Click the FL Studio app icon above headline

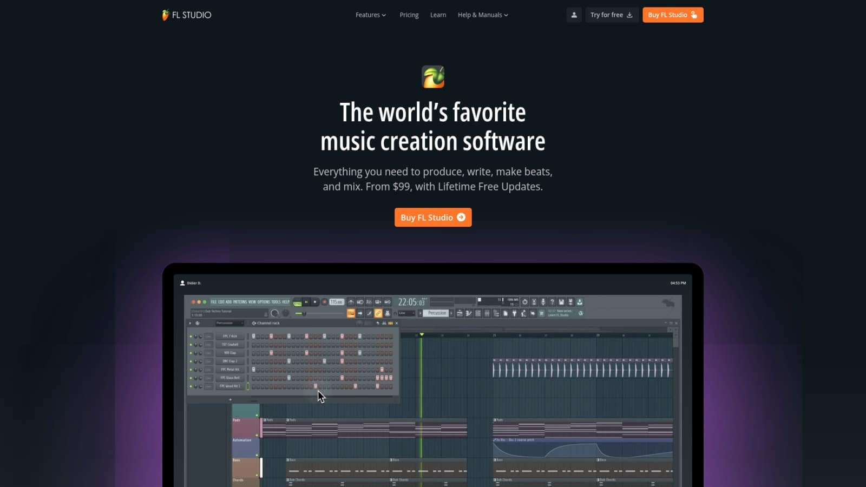coord(433,77)
